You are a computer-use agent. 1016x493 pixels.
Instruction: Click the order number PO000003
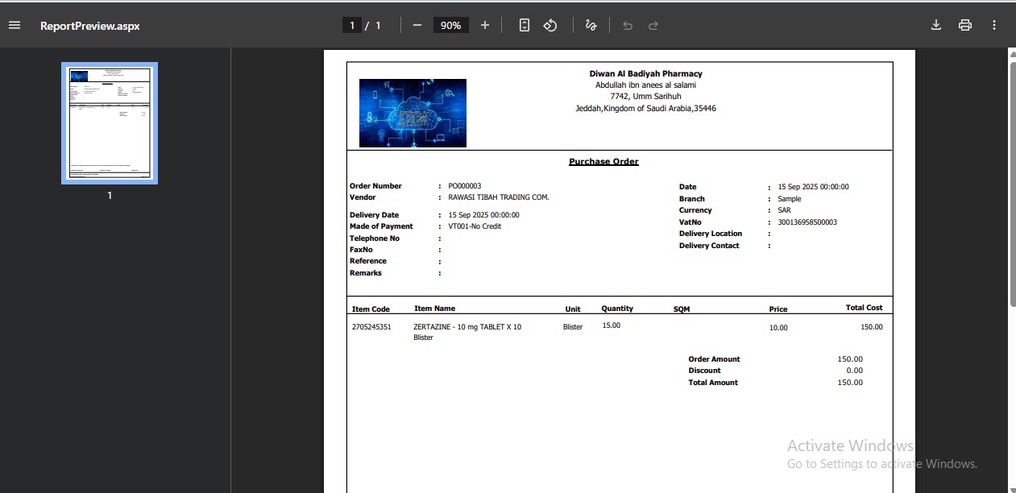(465, 186)
